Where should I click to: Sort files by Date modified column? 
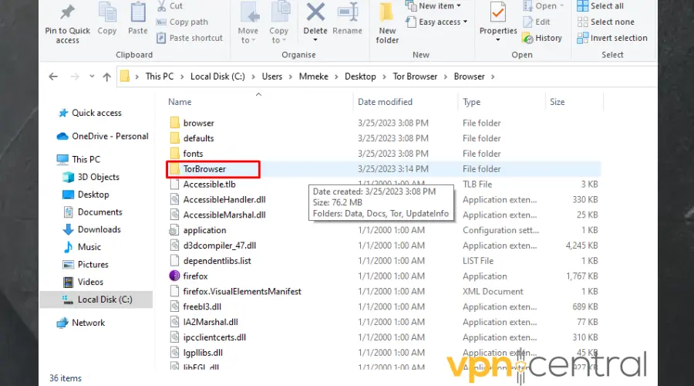(385, 102)
